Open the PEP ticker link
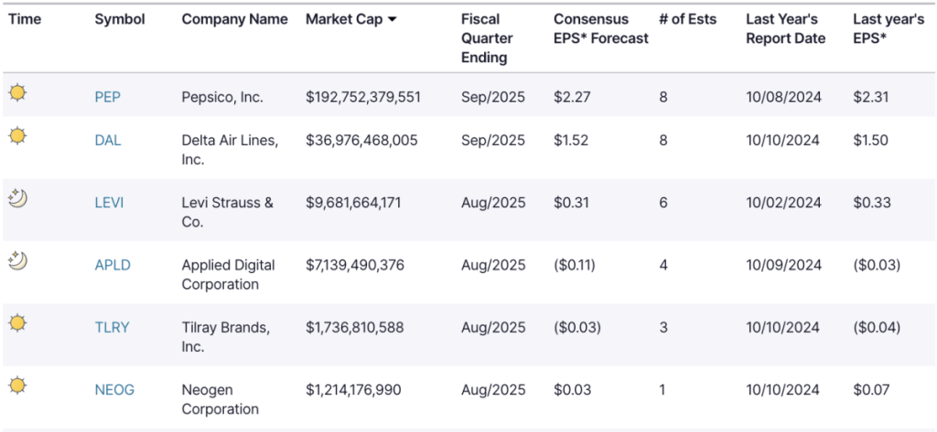937x432 pixels. point(107,97)
